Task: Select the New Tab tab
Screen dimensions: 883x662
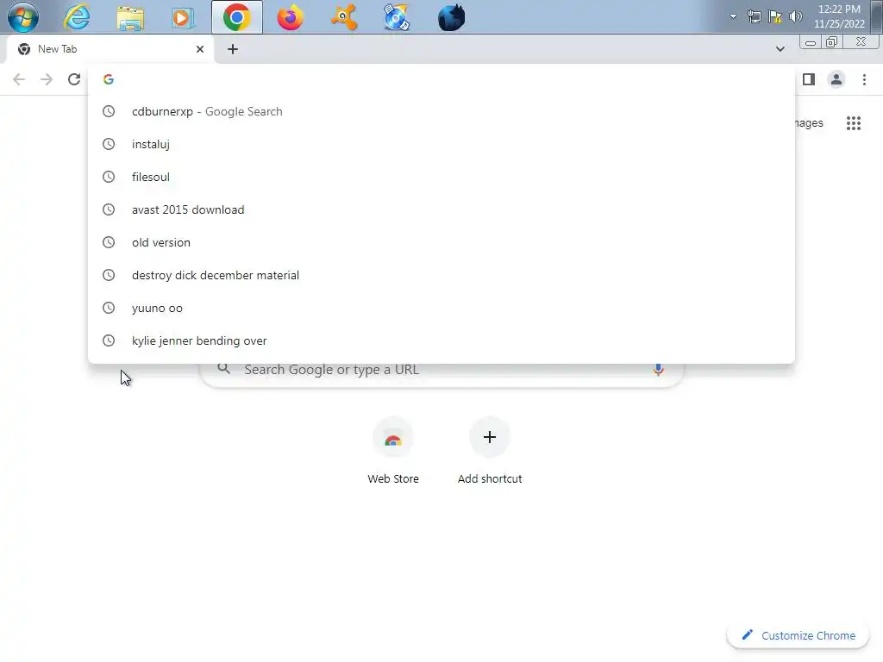Action: pos(110,49)
